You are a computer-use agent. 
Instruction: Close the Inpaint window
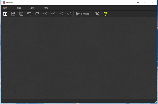click(153, 3)
